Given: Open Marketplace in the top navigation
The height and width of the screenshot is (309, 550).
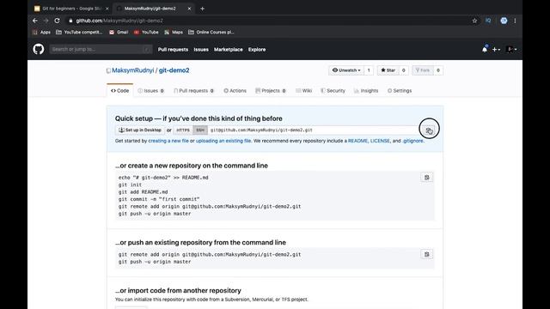Looking at the screenshot, I should (229, 50).
